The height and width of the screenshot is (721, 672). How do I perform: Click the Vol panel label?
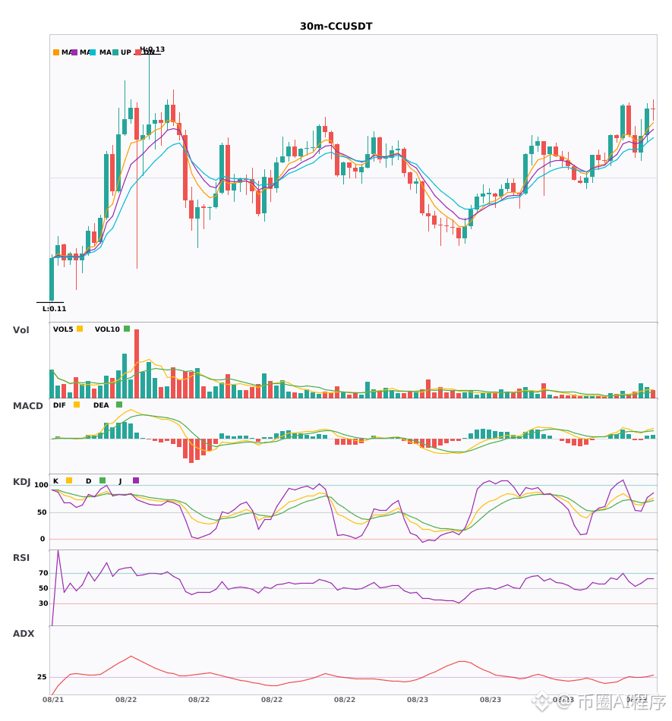pos(21,330)
